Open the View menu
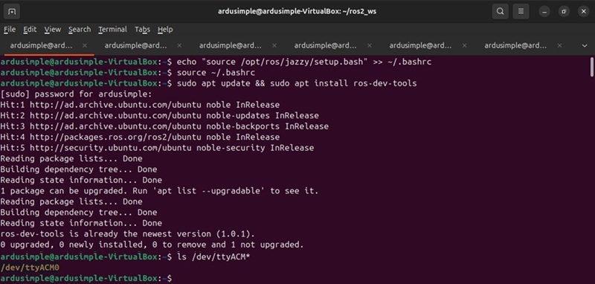This screenshot has width=595, height=284. click(x=52, y=29)
